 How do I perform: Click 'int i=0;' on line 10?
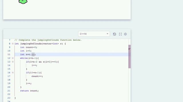(x=26, y=51)
